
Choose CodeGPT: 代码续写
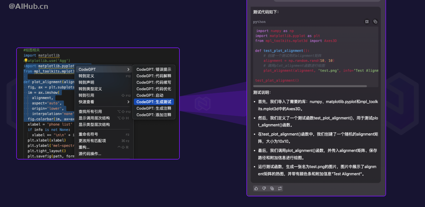[x=154, y=82]
